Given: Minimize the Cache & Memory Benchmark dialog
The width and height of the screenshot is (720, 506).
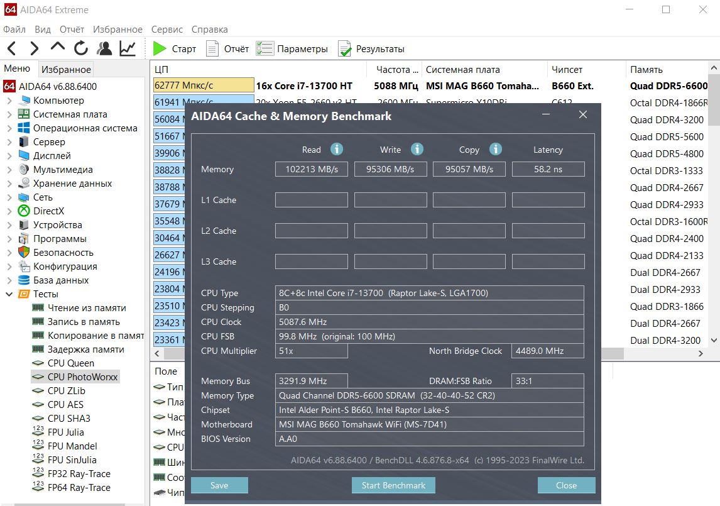Looking at the screenshot, I should click(546, 114).
